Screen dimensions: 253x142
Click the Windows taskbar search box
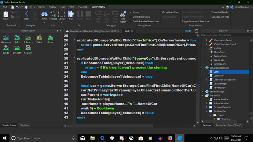tap(44, 138)
